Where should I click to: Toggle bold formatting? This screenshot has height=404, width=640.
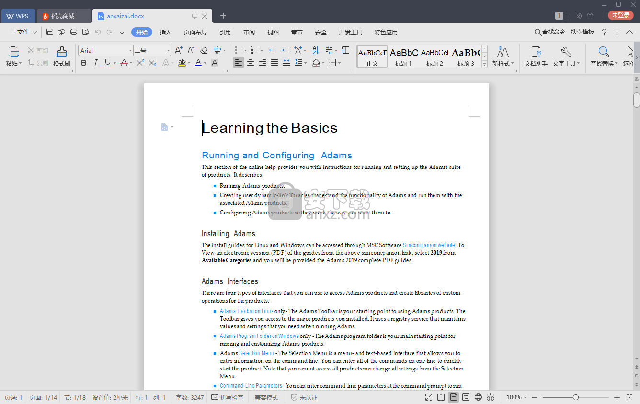pos(84,63)
